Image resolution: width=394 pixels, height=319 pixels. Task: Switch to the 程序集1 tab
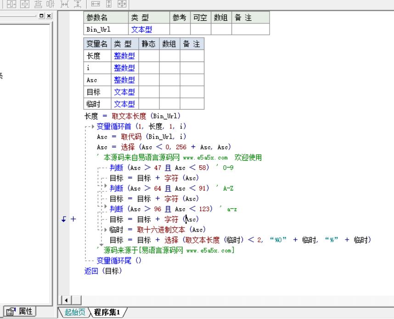click(107, 312)
